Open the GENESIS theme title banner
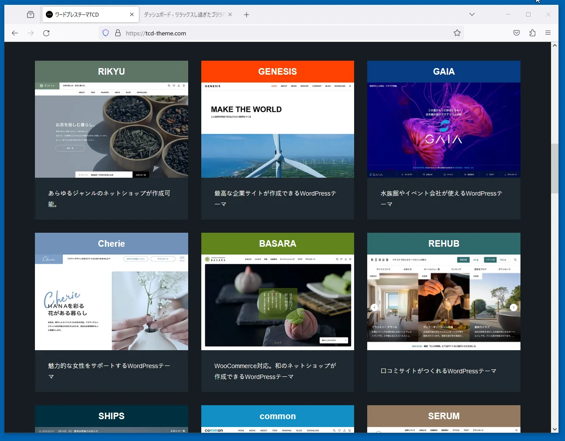The image size is (565, 441). (x=277, y=72)
